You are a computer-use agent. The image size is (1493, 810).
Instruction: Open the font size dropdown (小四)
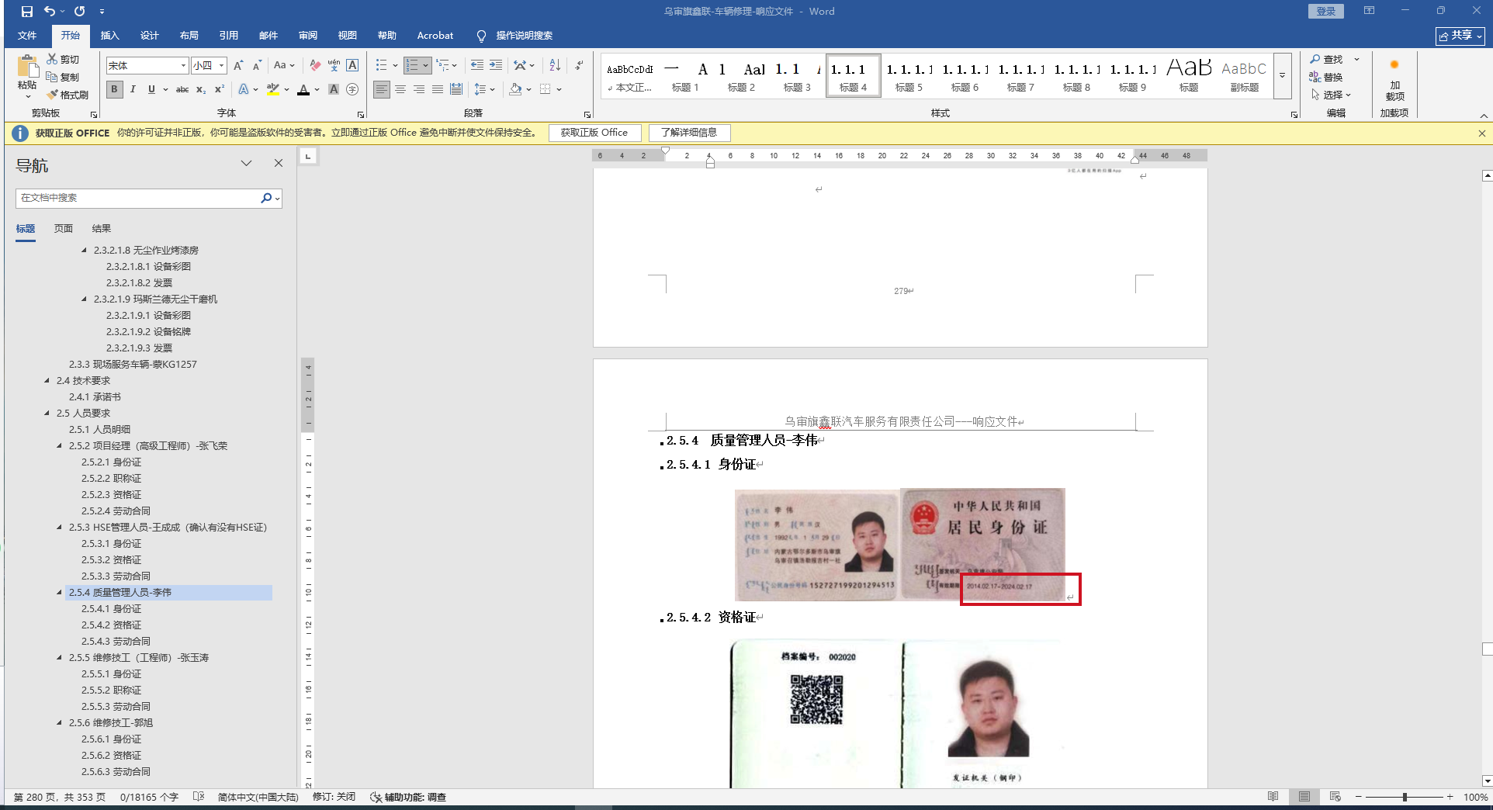point(221,66)
